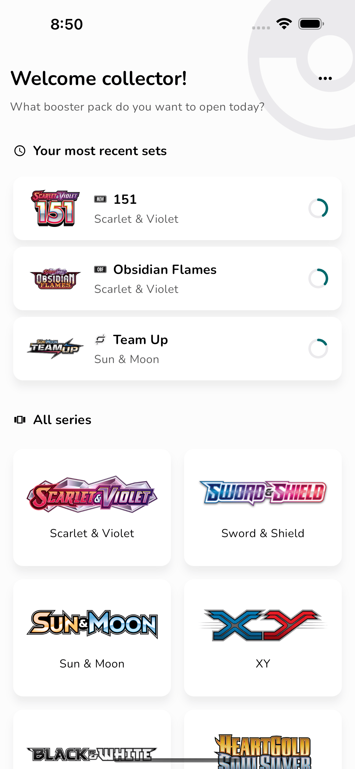
Task: Open the ellipsis options menu
Action: coord(325,78)
